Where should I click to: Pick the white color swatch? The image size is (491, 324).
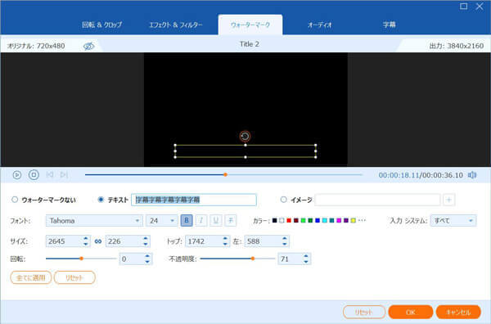pos(282,220)
